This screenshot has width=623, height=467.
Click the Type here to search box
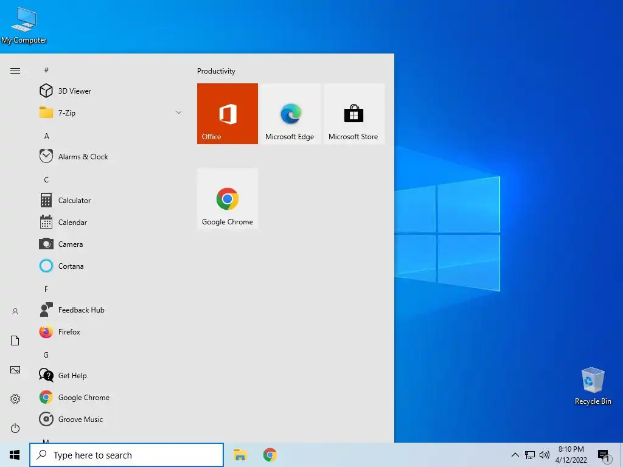[127, 455]
